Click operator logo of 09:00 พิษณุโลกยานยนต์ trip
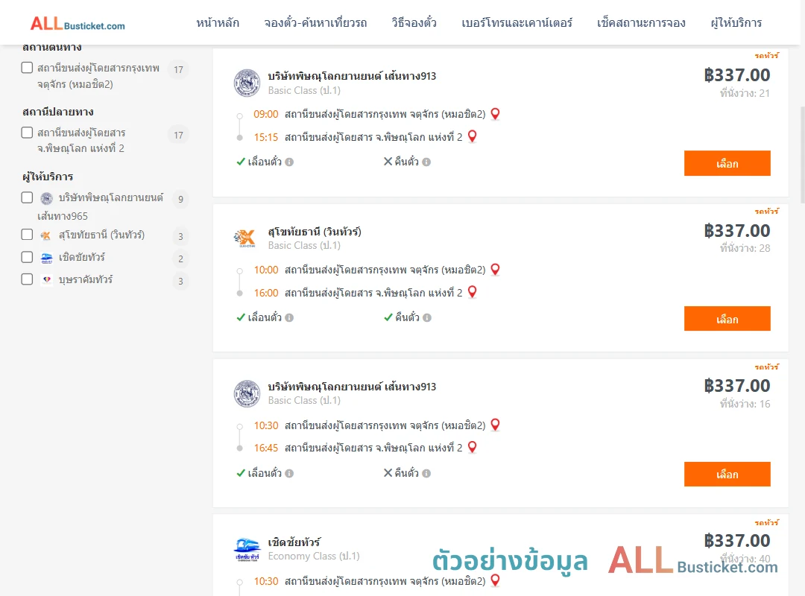The height and width of the screenshot is (596, 805). [247, 83]
